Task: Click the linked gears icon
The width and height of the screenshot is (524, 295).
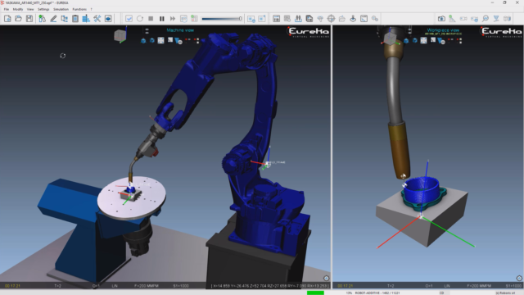Action: click(375, 19)
